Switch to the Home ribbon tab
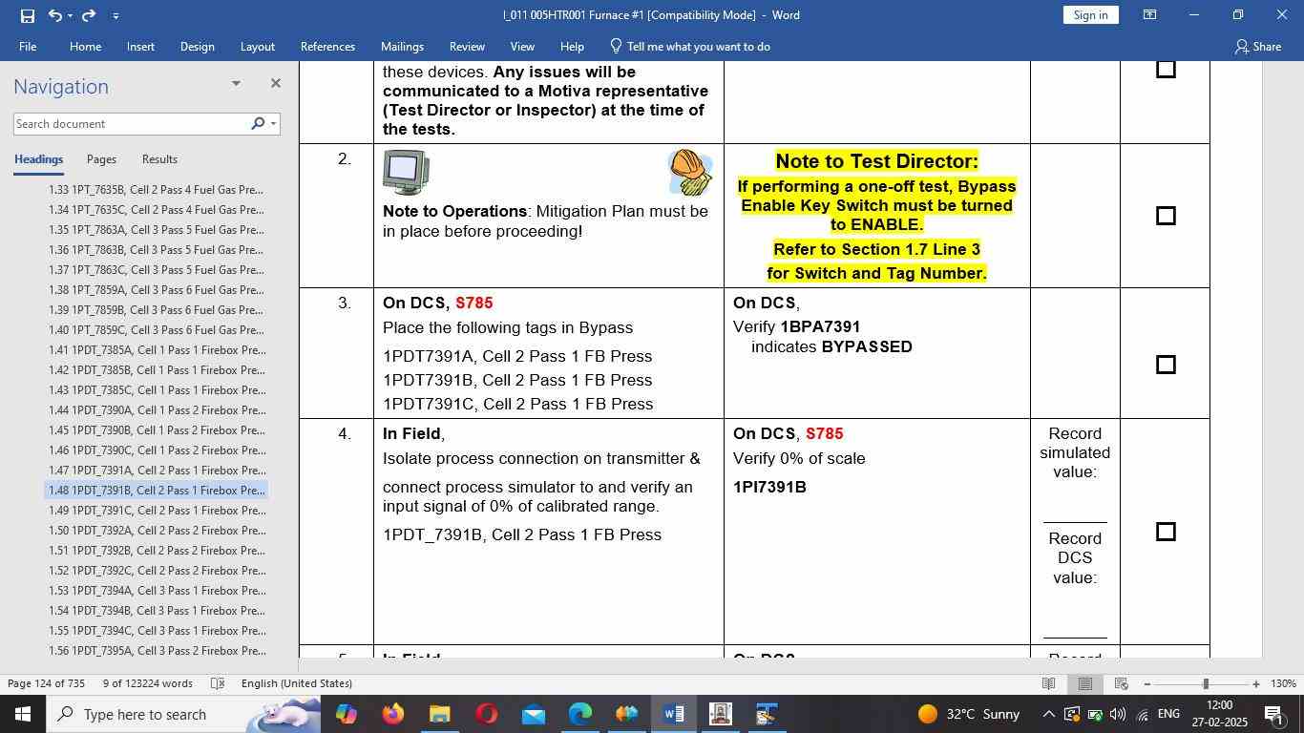This screenshot has width=1304, height=733. 85,46
